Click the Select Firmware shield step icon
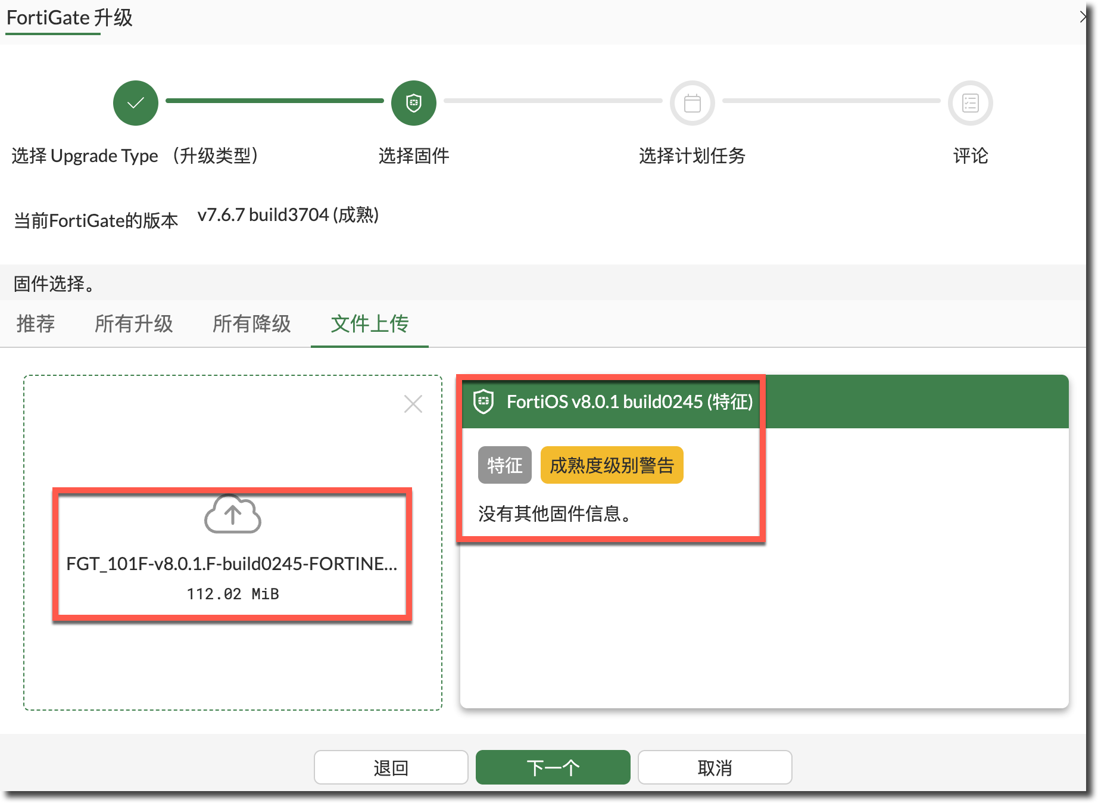The image size is (1098, 803). (x=414, y=103)
